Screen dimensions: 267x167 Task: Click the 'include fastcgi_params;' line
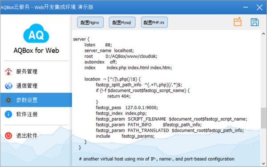(x=125, y=136)
